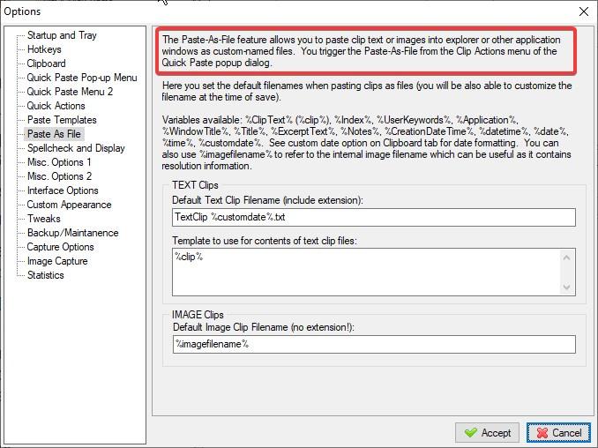Accept the options changes

487,432
